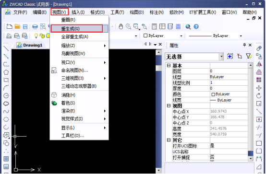
Task: Expand the 三维视图(3) submenu
Action: tap(79, 78)
